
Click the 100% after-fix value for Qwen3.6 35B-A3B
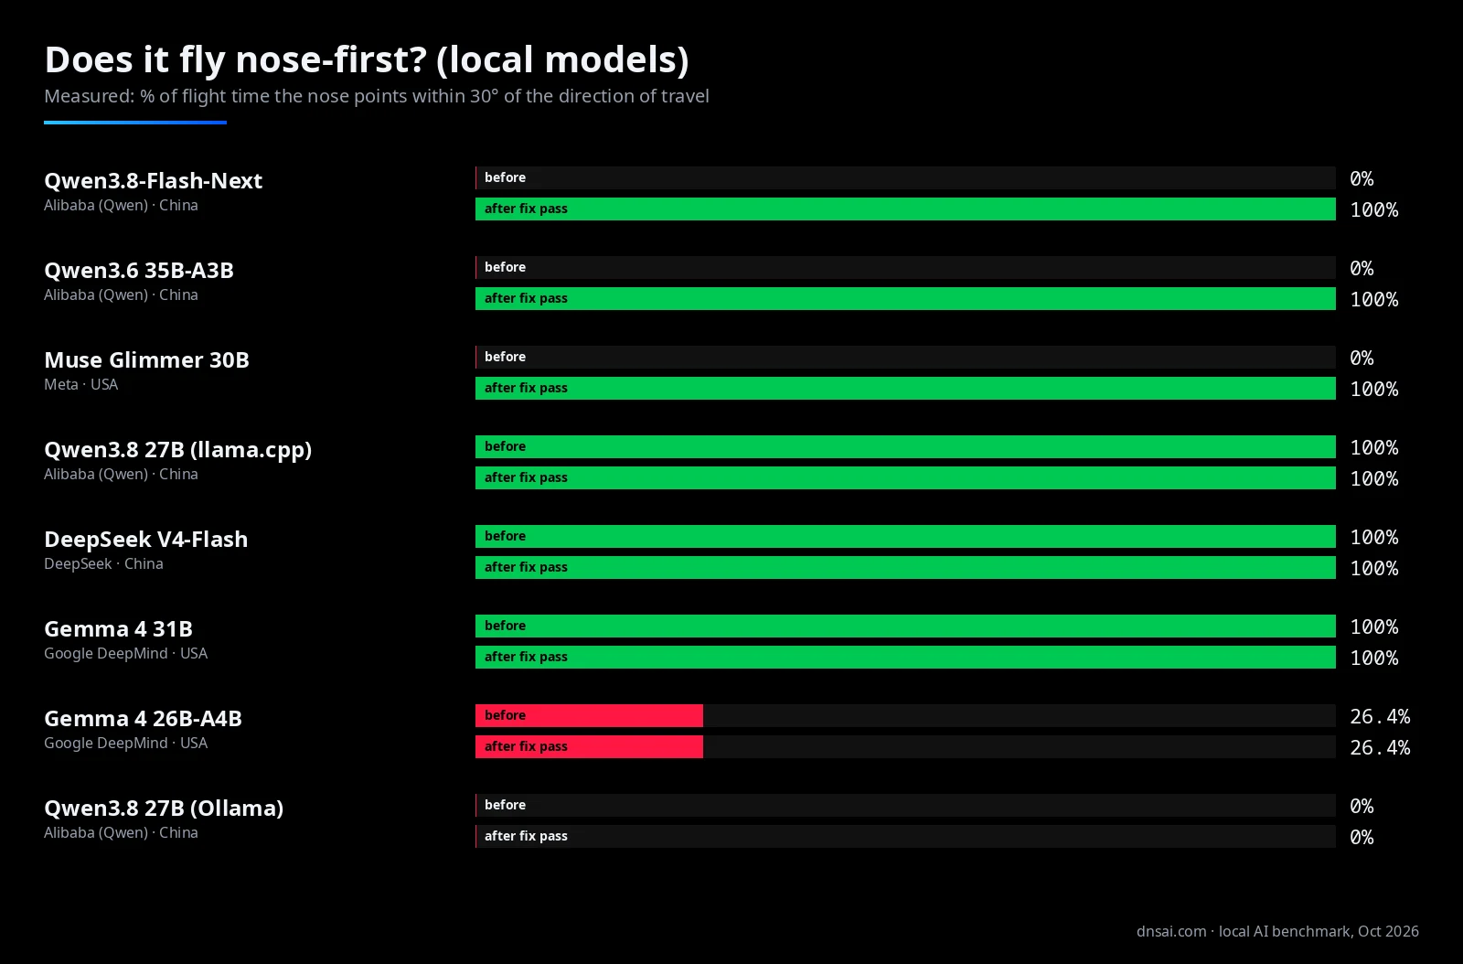(1374, 299)
